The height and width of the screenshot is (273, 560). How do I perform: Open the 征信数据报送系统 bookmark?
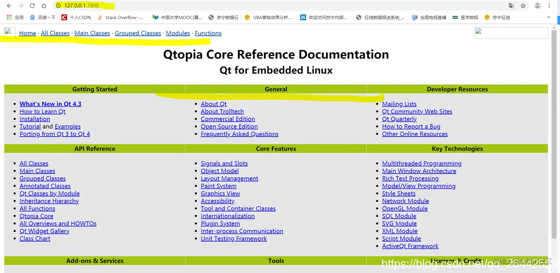coord(380,17)
